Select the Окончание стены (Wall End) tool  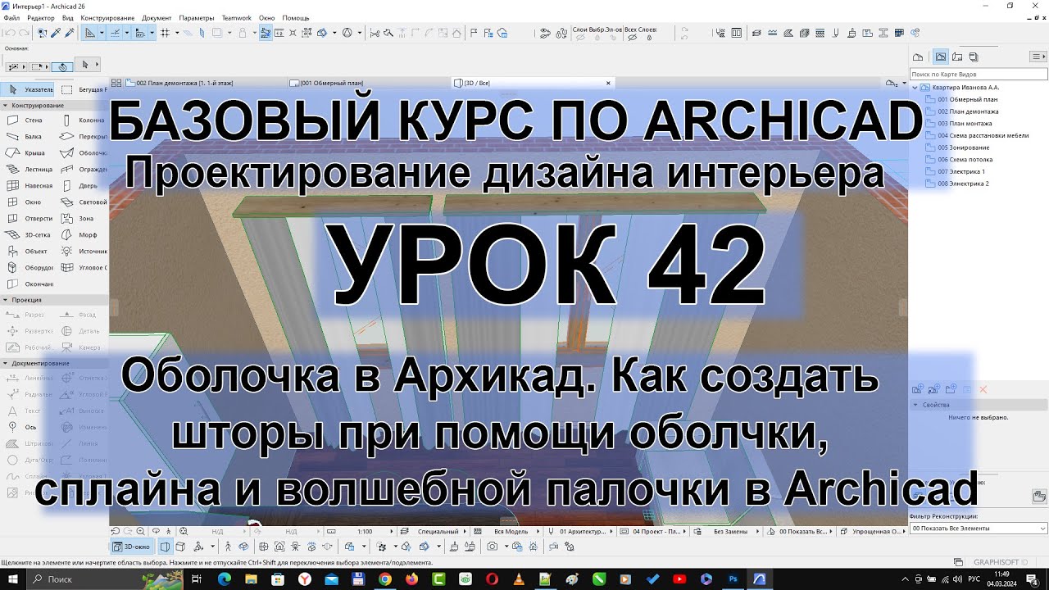point(28,284)
